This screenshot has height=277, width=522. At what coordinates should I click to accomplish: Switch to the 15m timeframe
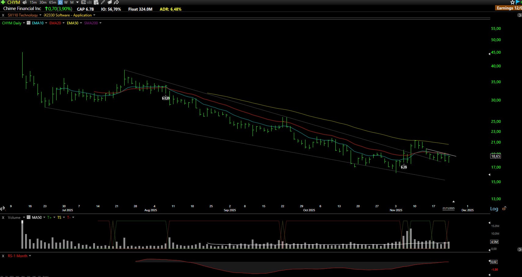click(x=33, y=2)
